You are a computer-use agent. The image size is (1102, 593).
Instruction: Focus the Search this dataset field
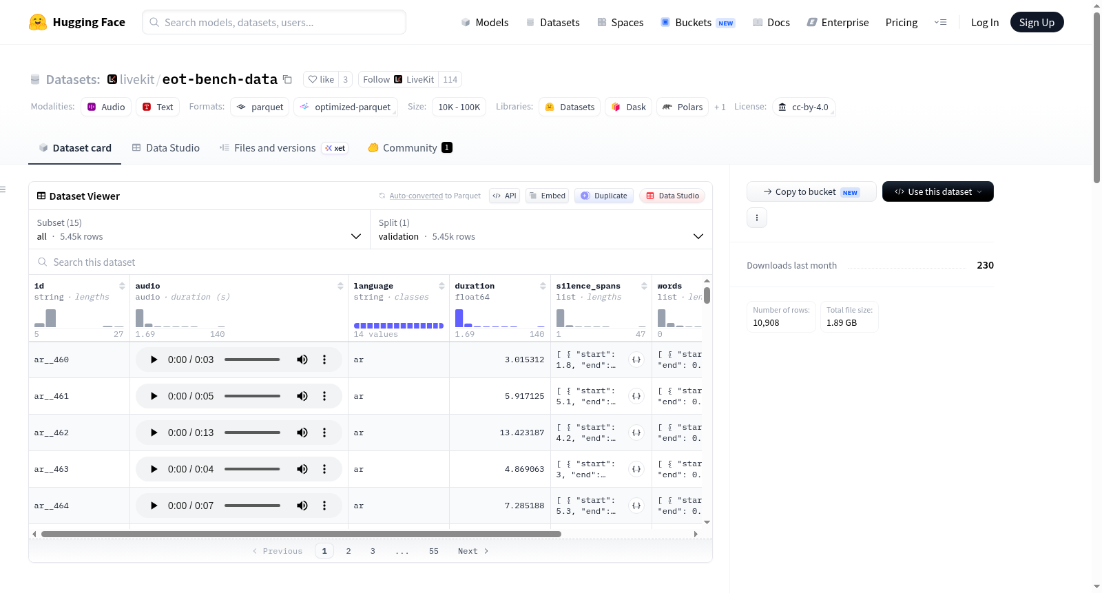tap(371, 262)
